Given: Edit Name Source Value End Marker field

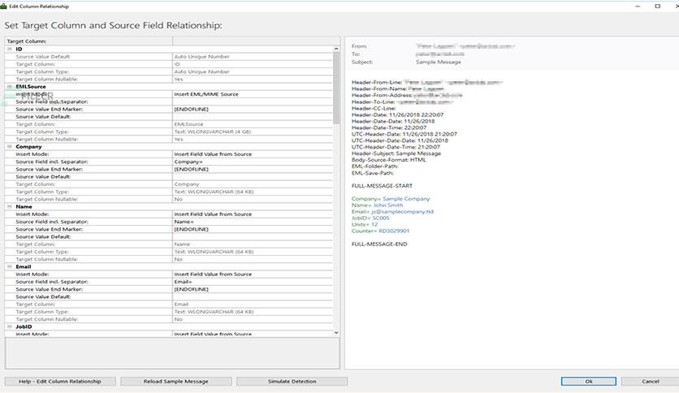Looking at the screenshot, I should [253, 229].
